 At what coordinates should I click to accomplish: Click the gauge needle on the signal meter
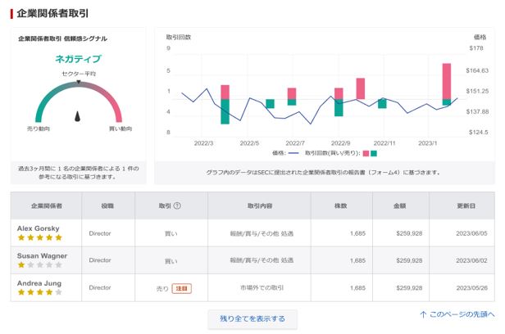[x=78, y=116]
